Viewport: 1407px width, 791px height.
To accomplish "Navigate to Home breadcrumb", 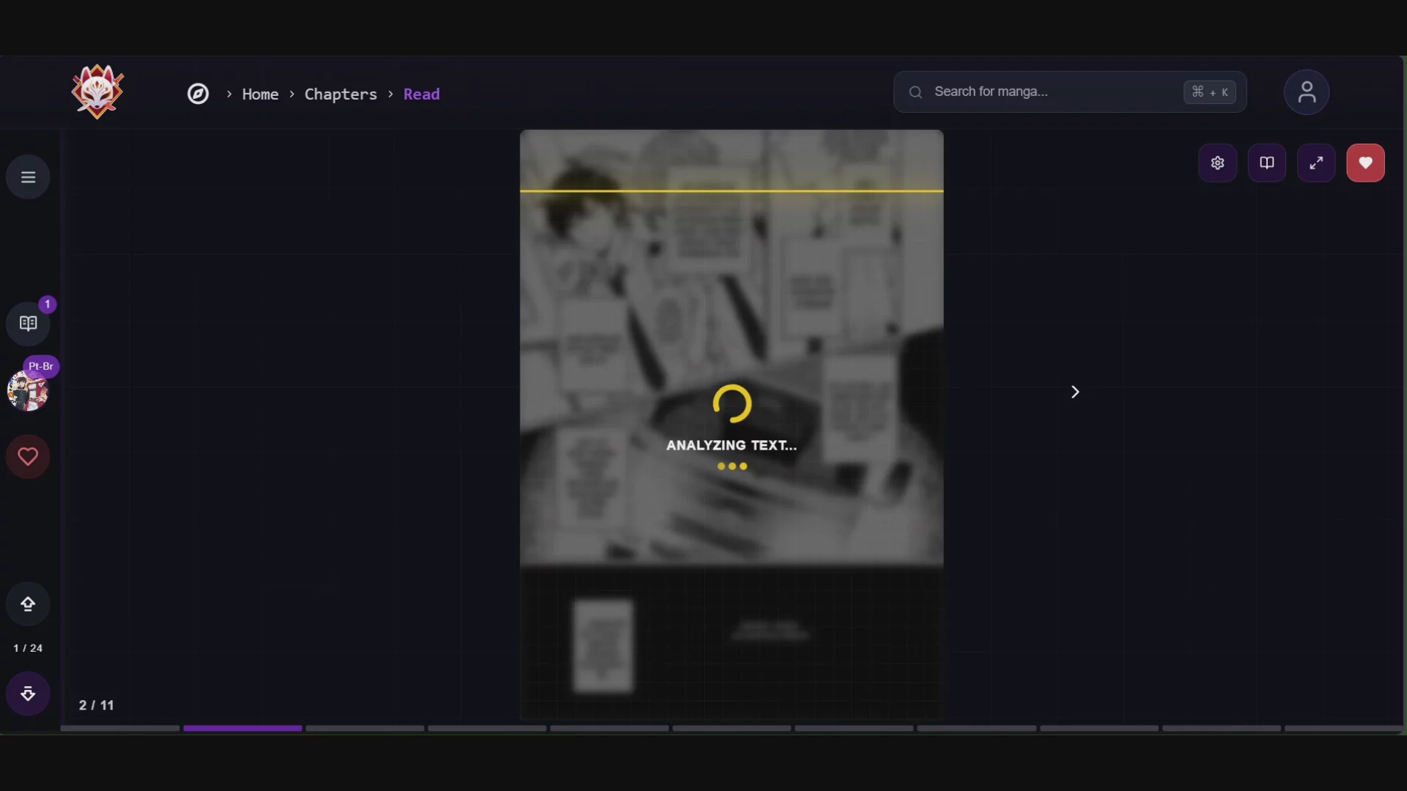I will 260,94.
